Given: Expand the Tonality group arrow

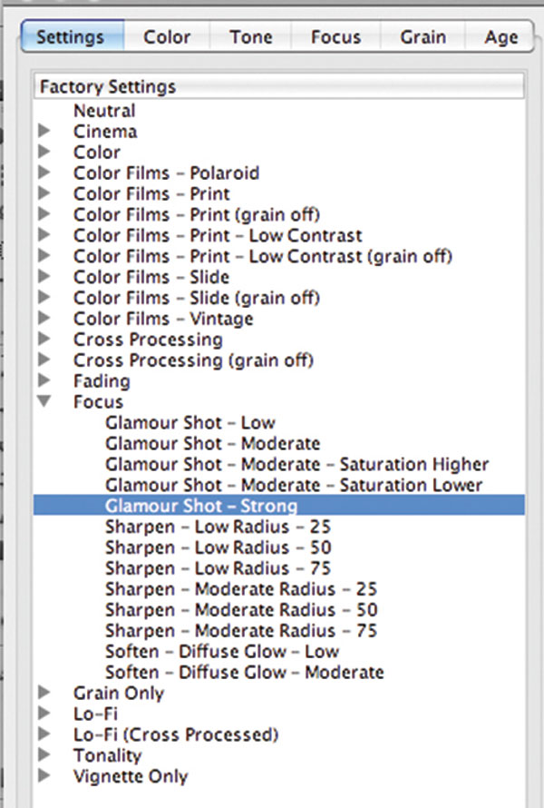Looking at the screenshot, I should 44,754.
